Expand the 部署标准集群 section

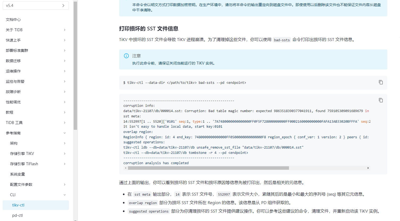(x=65, y=50)
